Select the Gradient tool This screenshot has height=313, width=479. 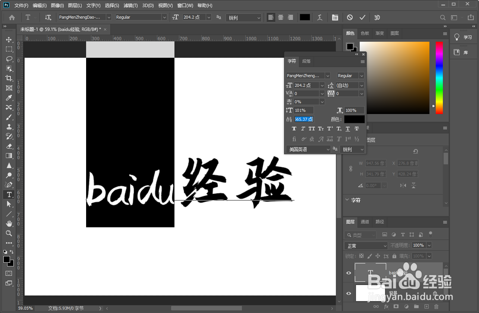click(9, 156)
